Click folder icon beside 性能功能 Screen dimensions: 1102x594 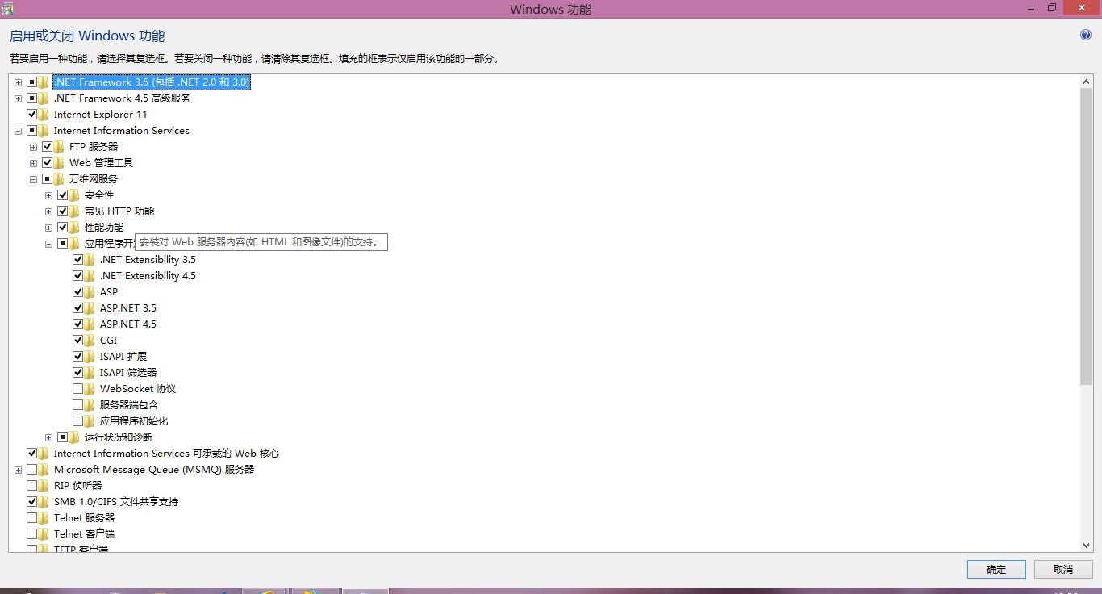pos(74,227)
